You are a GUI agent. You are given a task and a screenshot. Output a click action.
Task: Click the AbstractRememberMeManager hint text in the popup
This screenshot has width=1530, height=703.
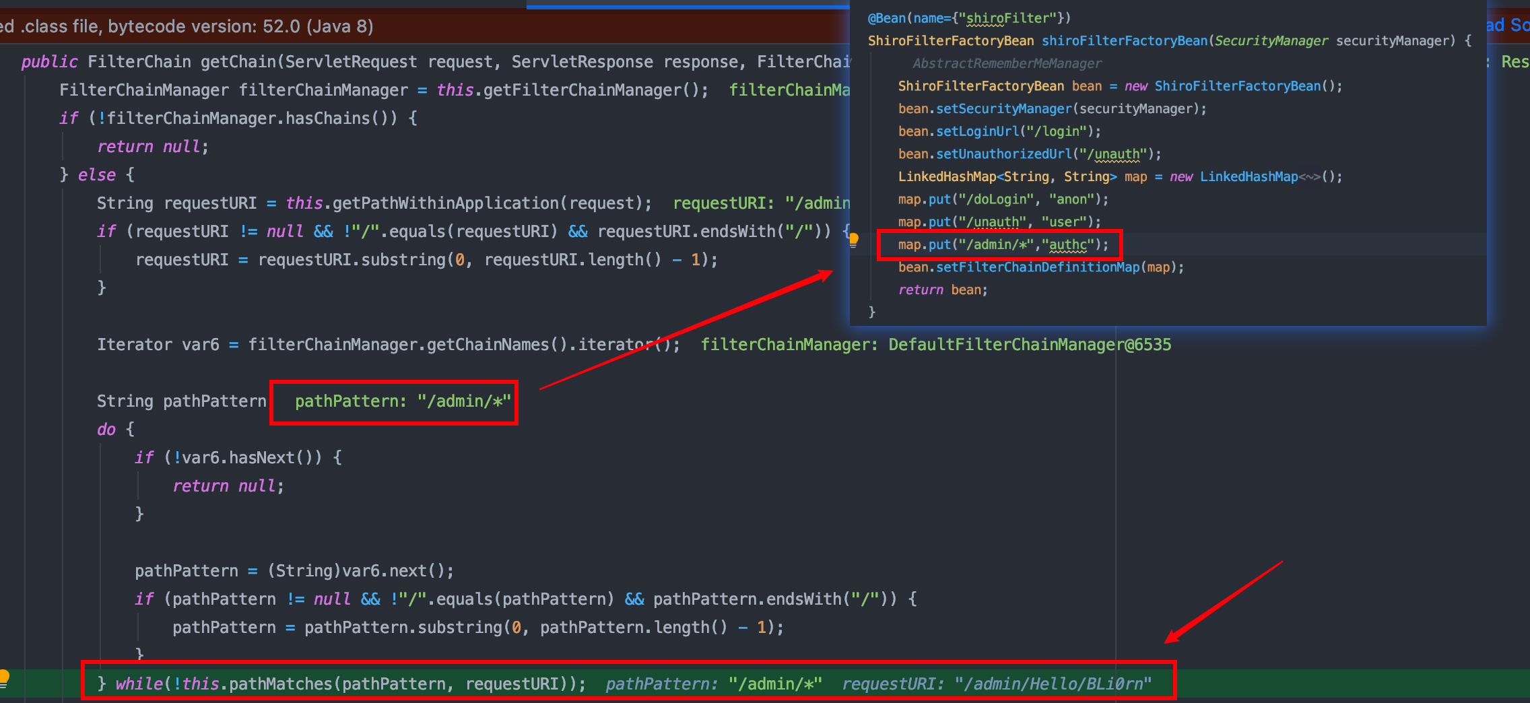click(x=1007, y=63)
